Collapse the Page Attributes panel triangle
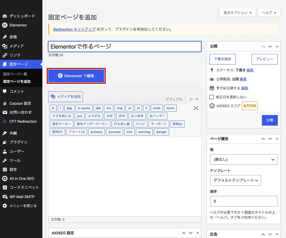Viewport: 286px width, 238px height. (x=277, y=139)
